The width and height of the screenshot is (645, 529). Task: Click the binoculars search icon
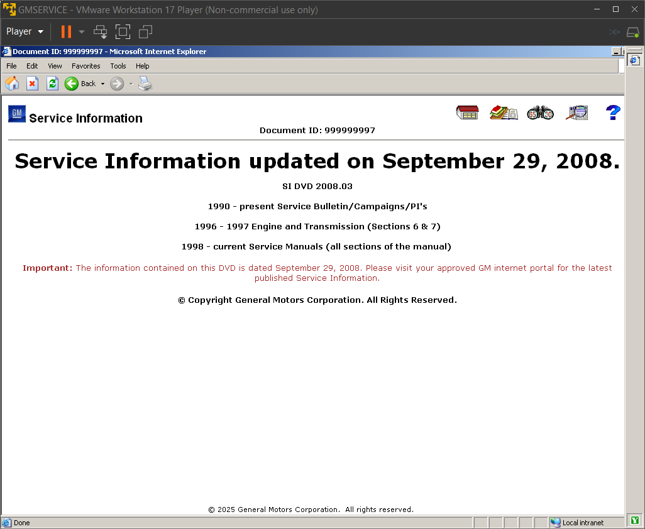[x=540, y=112]
